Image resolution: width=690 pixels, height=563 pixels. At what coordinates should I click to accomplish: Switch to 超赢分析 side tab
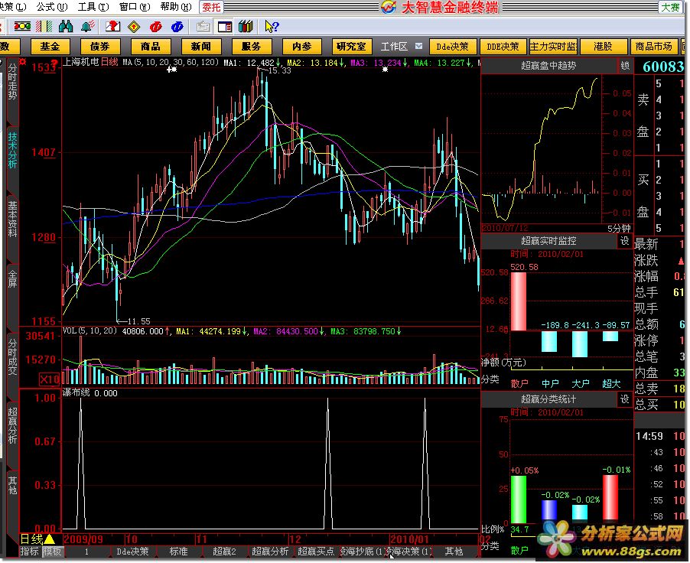(12, 425)
